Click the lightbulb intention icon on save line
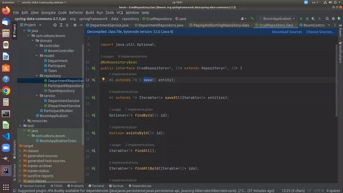 103,79
